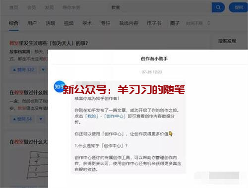Switch to the 盐选内容 search tab

(128, 23)
